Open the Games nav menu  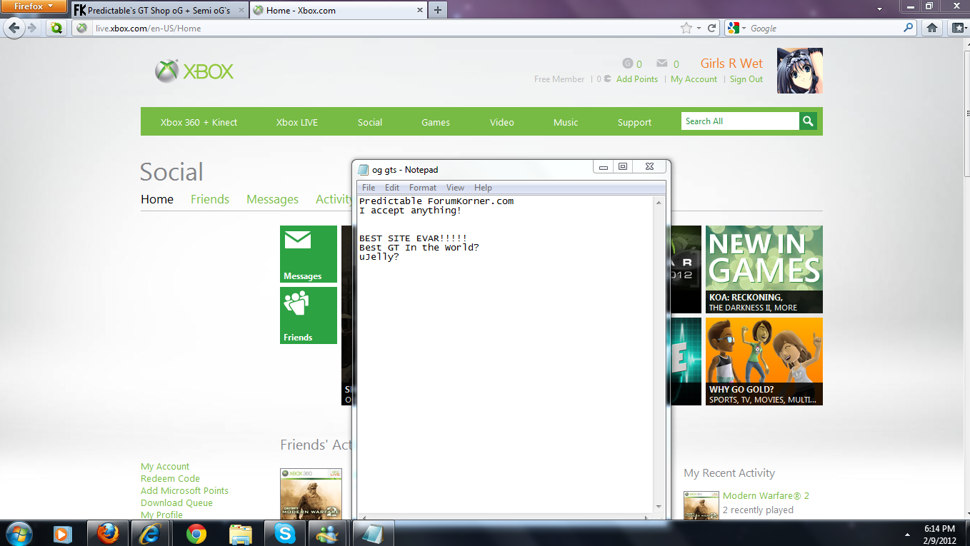[x=436, y=122]
